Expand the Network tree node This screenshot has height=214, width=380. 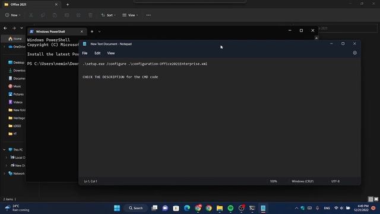(4, 174)
